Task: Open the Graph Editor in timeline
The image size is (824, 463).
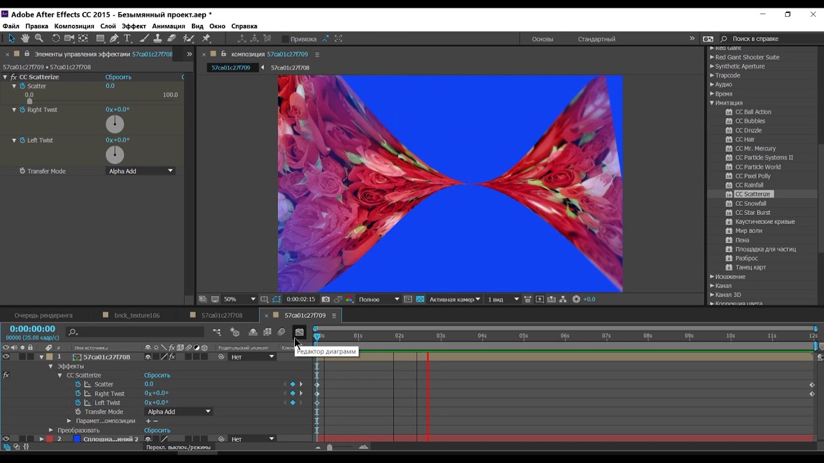Action: pyautogui.click(x=299, y=332)
